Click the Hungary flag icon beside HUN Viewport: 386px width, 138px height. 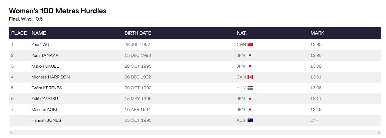tap(250, 88)
